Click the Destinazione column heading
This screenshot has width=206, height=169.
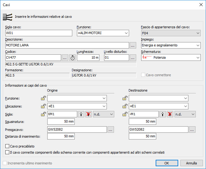(138, 90)
